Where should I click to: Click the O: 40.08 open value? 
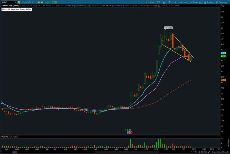[34, 6]
